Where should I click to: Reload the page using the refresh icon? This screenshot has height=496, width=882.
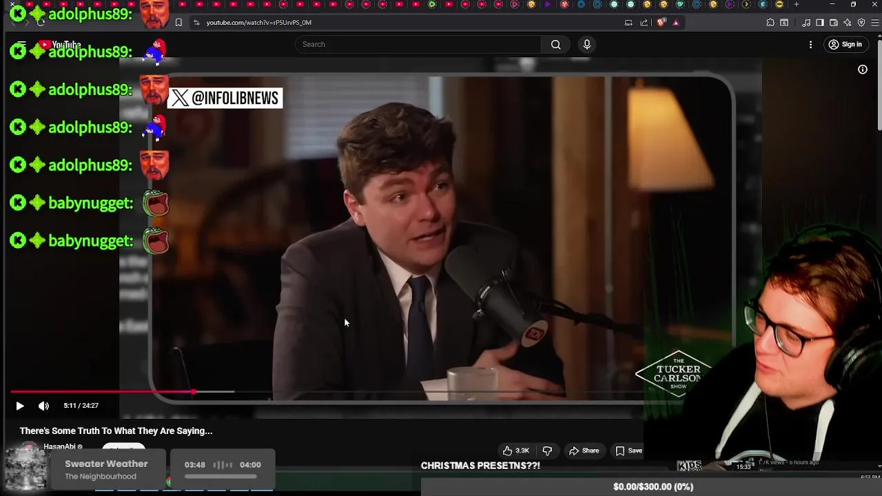click(x=41, y=22)
